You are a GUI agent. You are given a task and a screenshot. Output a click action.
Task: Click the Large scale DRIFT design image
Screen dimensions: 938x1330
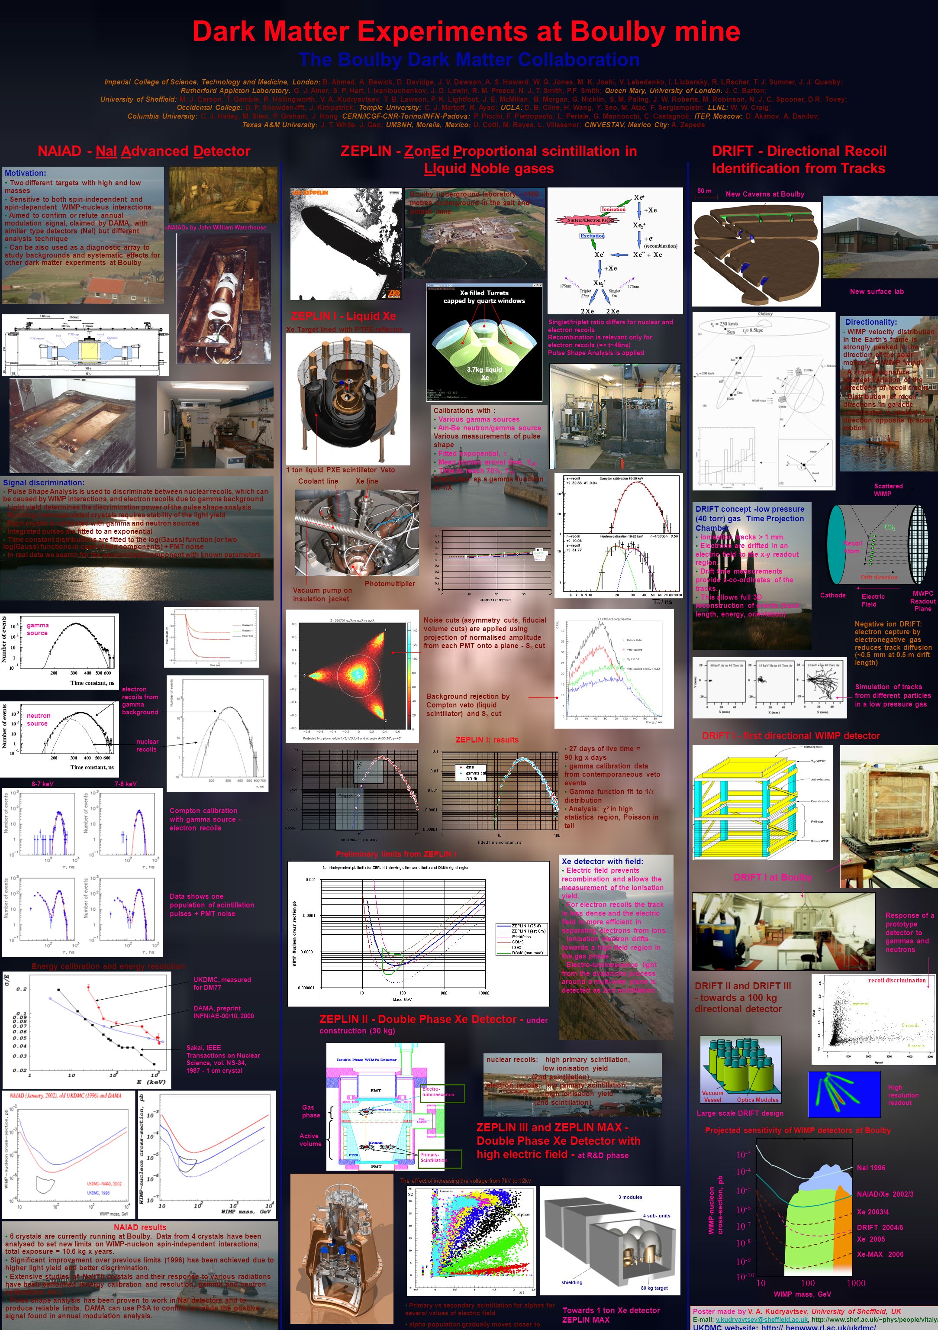741,1070
